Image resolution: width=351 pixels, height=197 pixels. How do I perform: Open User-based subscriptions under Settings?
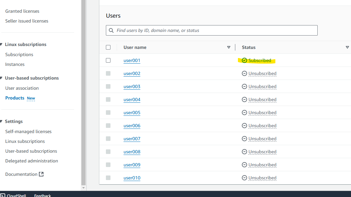(x=31, y=151)
